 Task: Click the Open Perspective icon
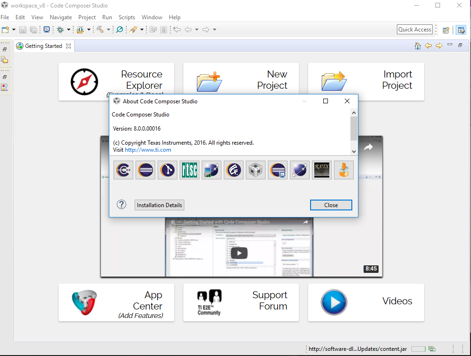pos(446,30)
